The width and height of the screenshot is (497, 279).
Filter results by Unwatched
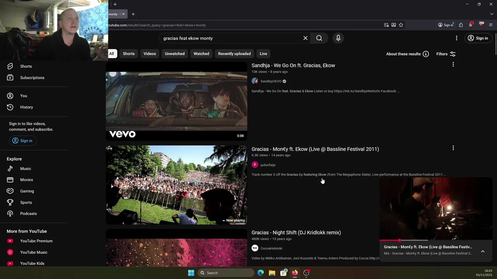175,53
